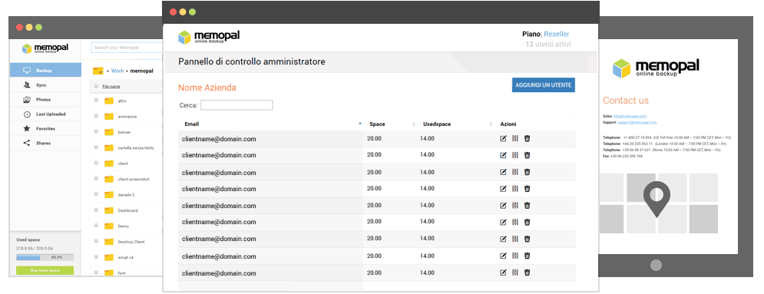Click the Favorites star icon in the sidebar

(x=27, y=128)
